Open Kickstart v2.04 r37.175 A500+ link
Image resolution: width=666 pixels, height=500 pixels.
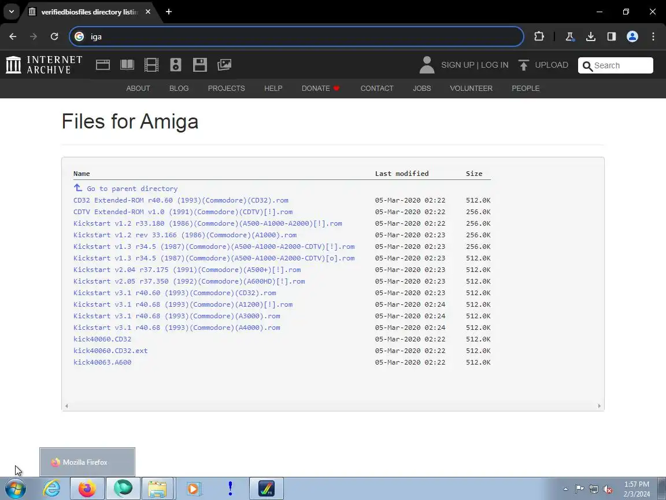187,270
